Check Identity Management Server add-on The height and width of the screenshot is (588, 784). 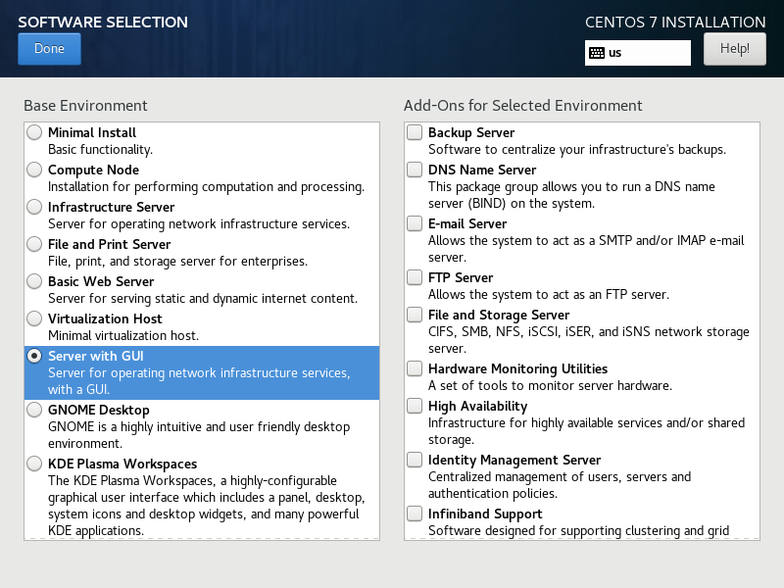click(x=416, y=460)
